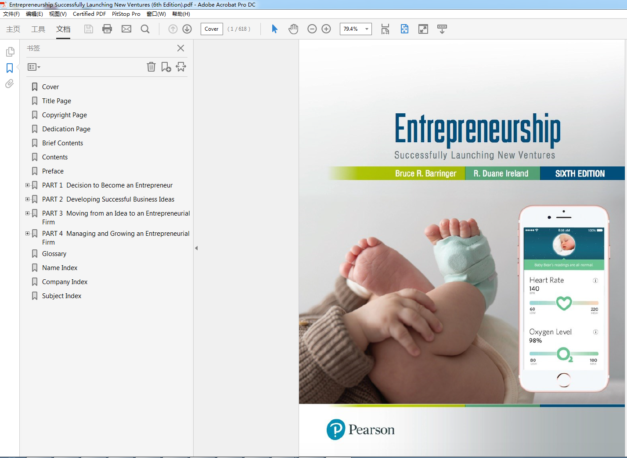Switch to the 工具 tab

point(38,29)
